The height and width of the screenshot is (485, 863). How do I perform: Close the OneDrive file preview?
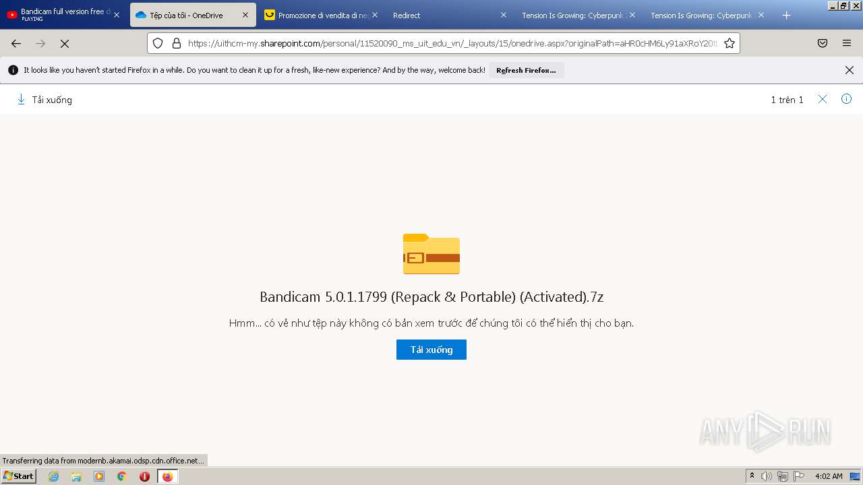pyautogui.click(x=823, y=99)
